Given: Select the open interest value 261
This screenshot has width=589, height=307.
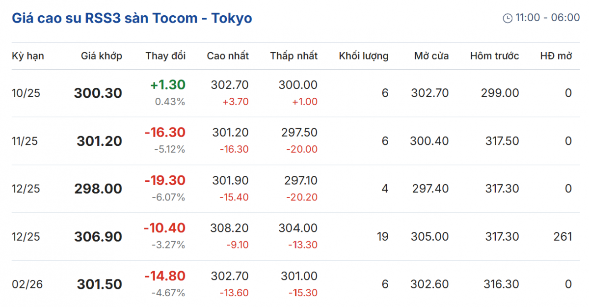Looking at the screenshot, I should tap(562, 237).
